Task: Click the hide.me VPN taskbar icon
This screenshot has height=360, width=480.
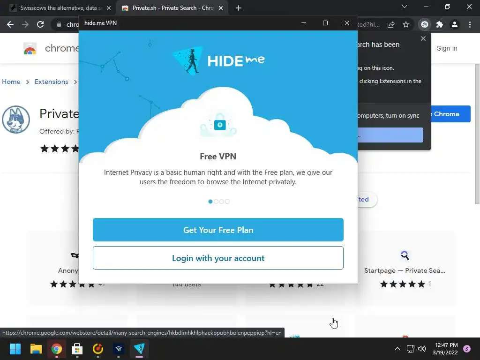Action: click(x=139, y=349)
